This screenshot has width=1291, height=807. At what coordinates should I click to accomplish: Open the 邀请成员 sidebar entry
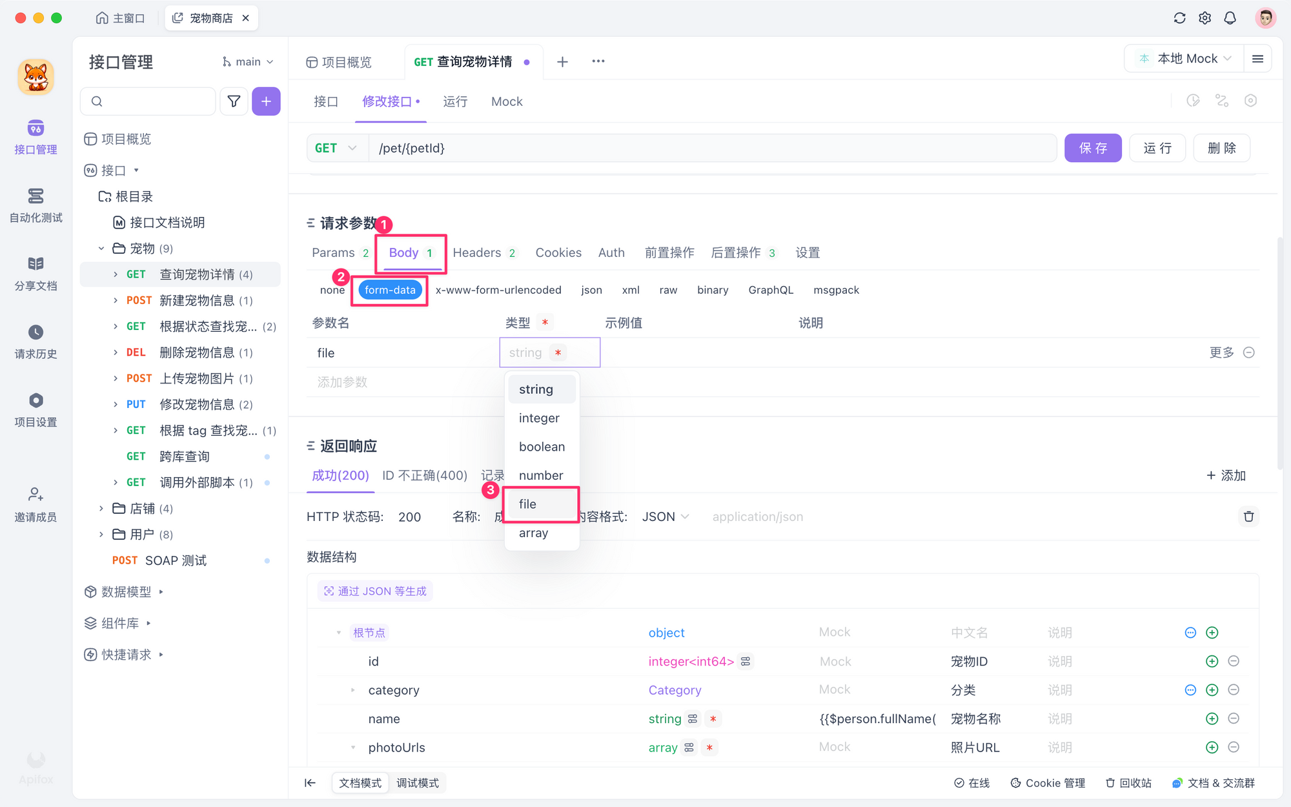point(36,505)
